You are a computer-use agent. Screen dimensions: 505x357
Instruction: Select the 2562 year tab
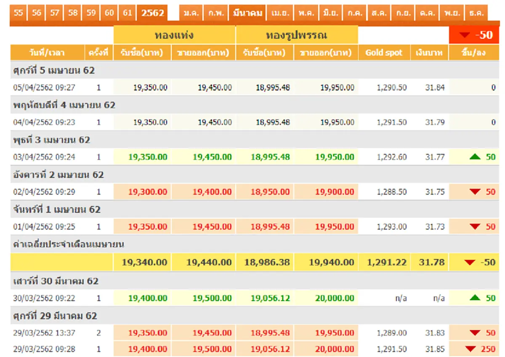(x=152, y=13)
